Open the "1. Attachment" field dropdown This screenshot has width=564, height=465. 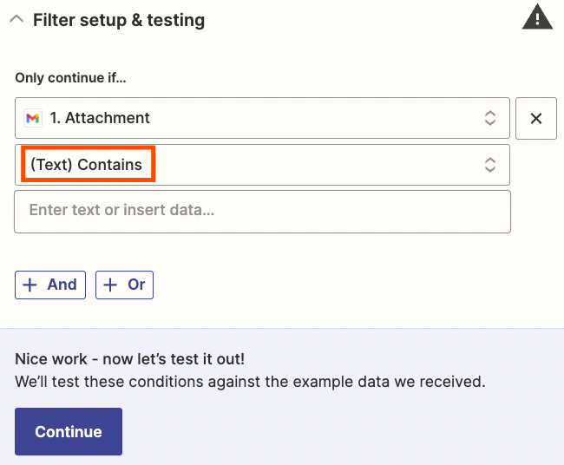[261, 118]
